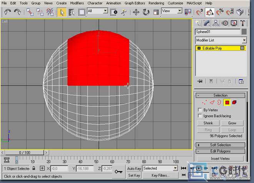Enable the Ignore Backfacing checkbox

(x=200, y=116)
